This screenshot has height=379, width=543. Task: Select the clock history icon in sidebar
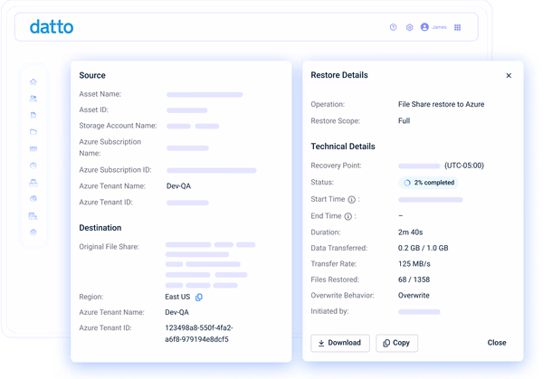coord(33,166)
